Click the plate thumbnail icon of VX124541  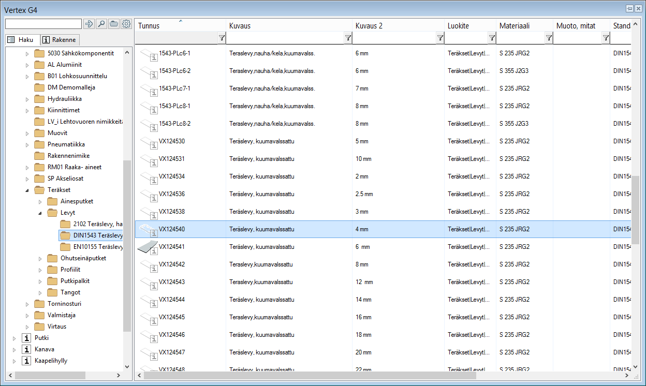tap(147, 247)
